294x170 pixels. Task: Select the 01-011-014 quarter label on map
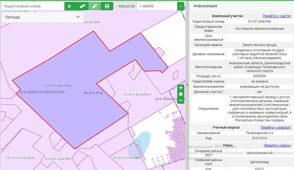pyautogui.click(x=93, y=93)
